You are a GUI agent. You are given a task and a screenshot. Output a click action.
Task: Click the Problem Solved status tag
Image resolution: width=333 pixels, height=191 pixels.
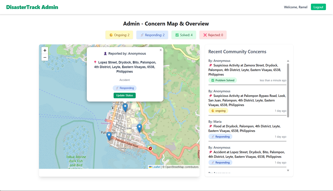223,80
